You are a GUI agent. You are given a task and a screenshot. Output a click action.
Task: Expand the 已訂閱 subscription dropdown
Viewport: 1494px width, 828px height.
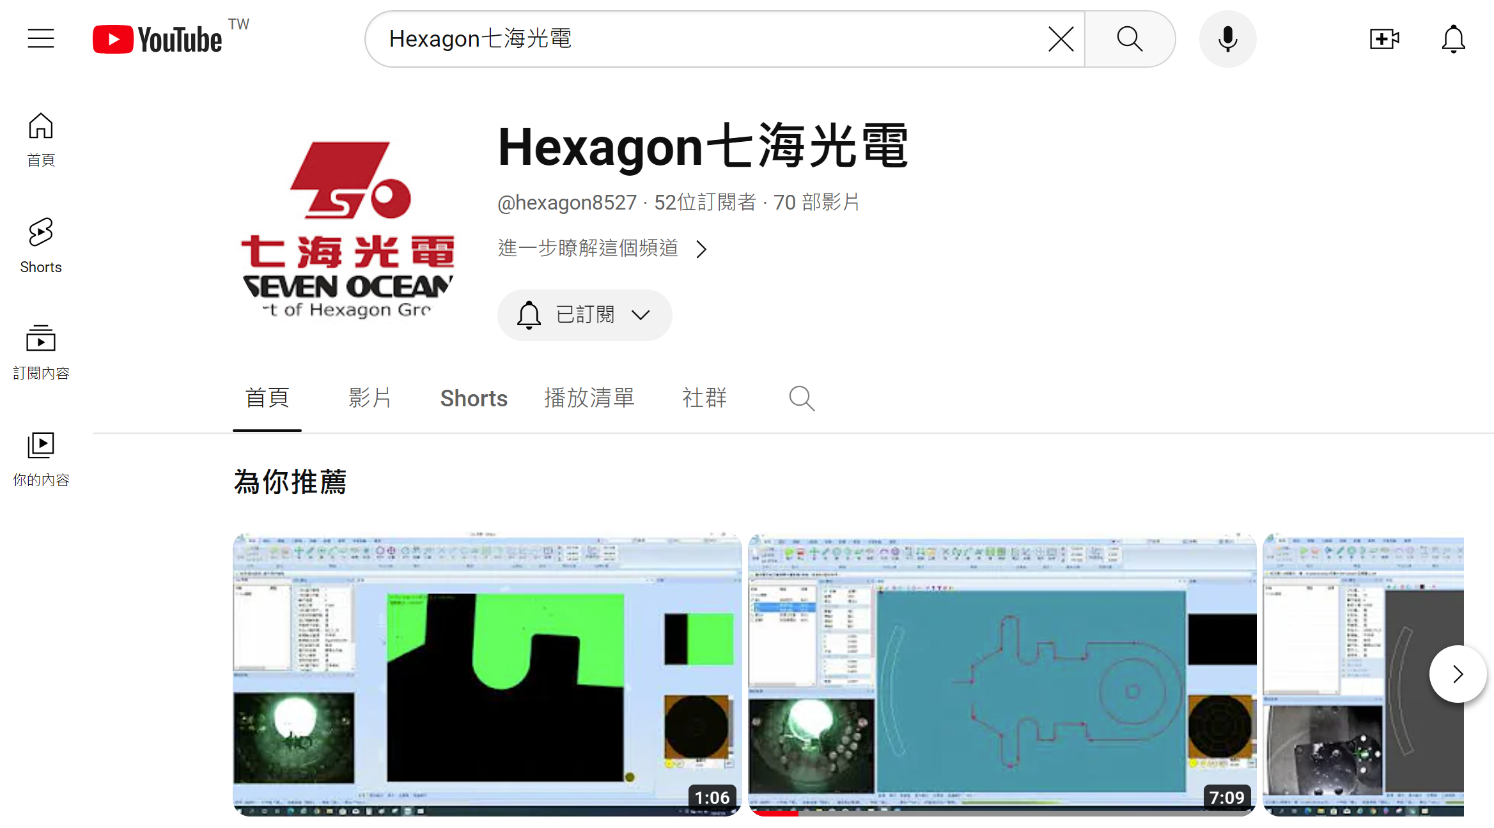tap(584, 315)
